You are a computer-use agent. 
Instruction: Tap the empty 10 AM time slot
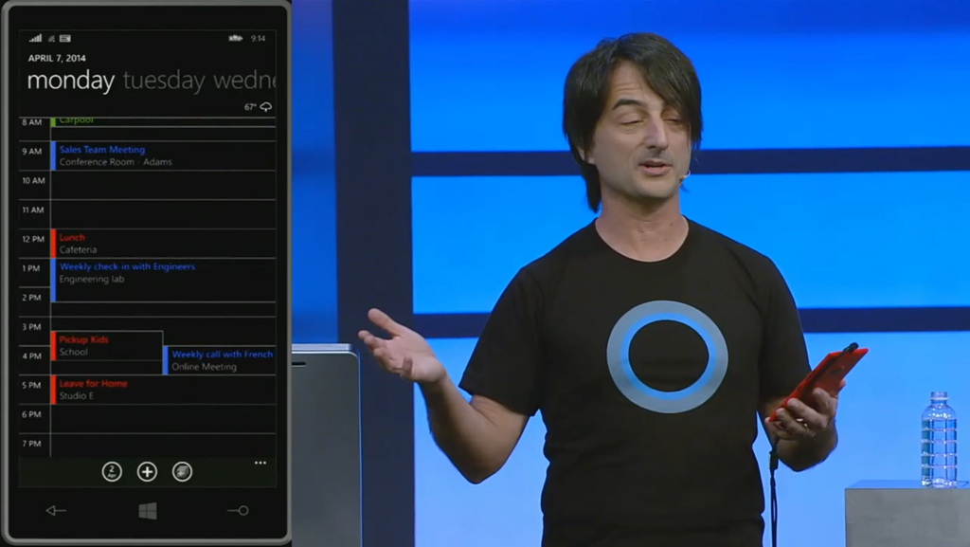tap(163, 185)
